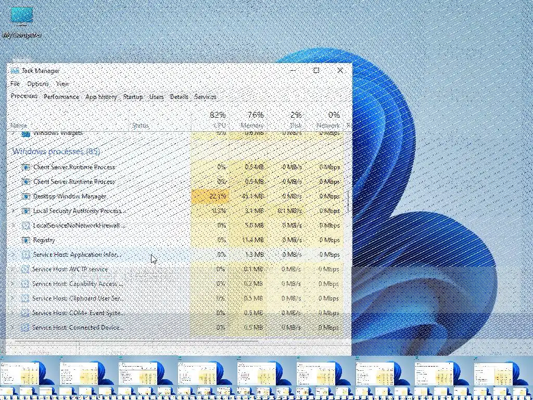Click the 11.4 MB memory cell

point(249,240)
